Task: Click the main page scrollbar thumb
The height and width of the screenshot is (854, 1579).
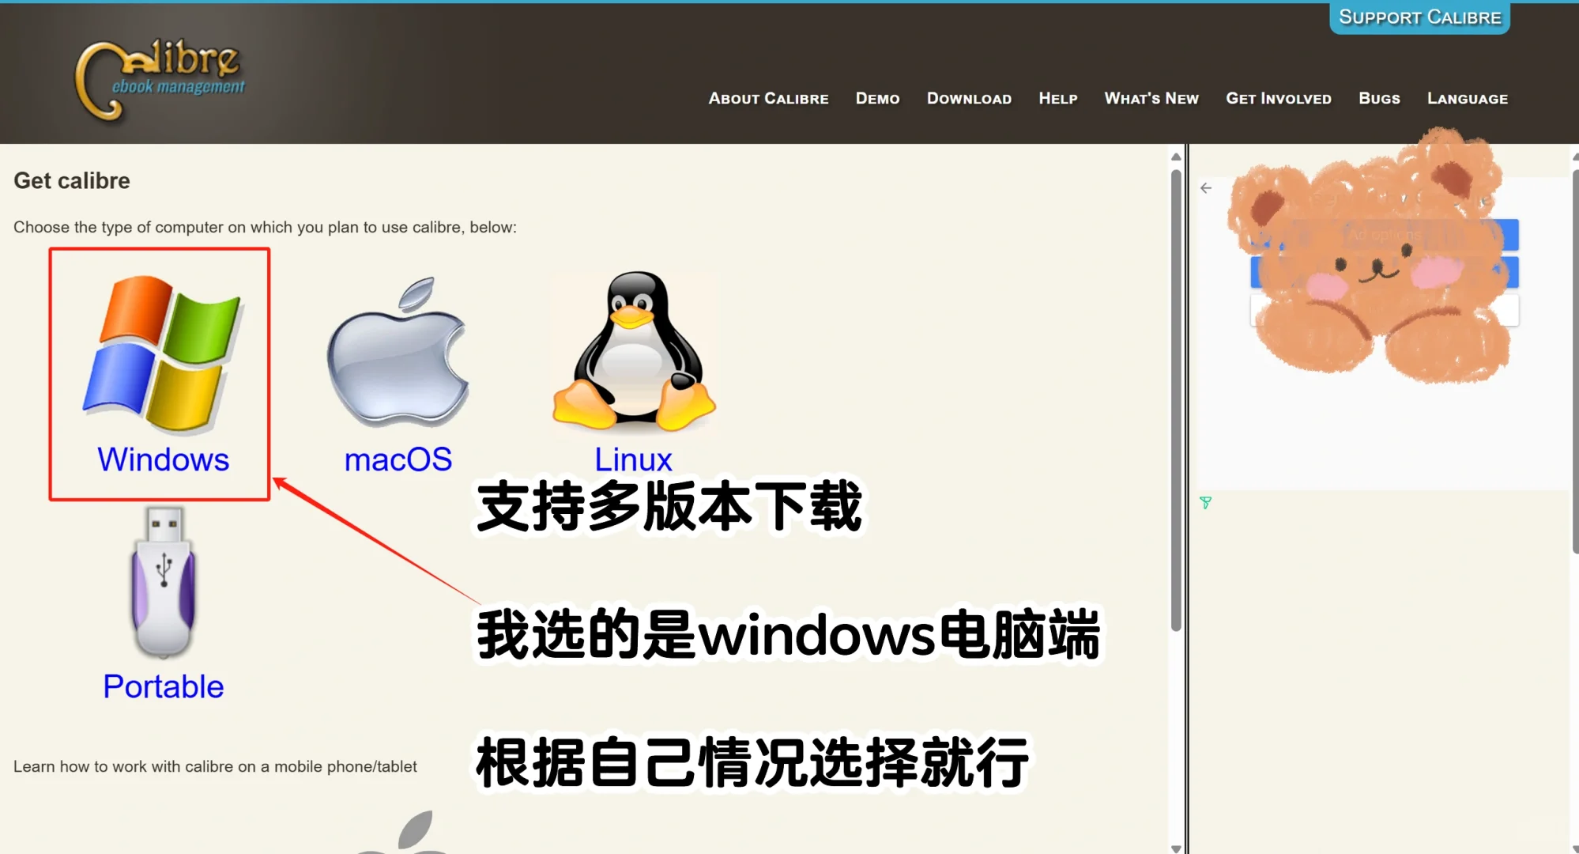Action: tap(1176, 399)
